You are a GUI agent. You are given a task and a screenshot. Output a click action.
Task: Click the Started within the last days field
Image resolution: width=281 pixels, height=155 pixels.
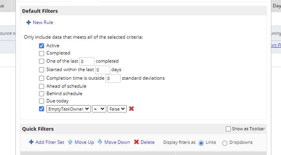tap(102, 70)
